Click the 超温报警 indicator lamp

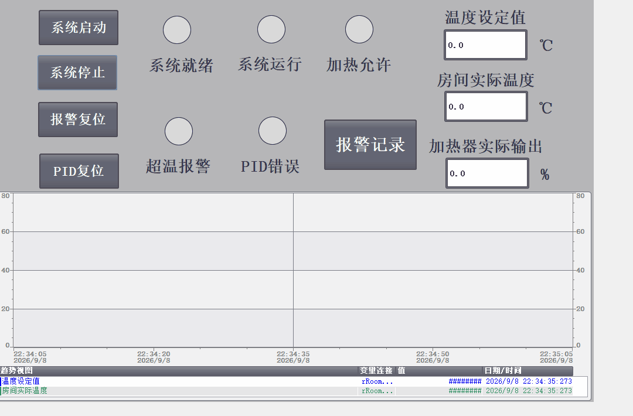[x=178, y=131]
